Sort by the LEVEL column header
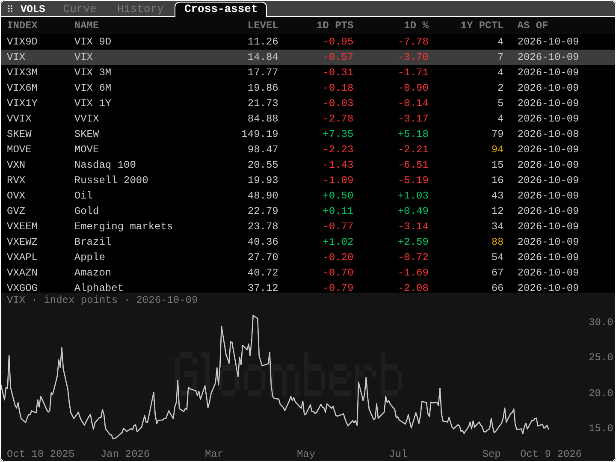 tap(263, 25)
